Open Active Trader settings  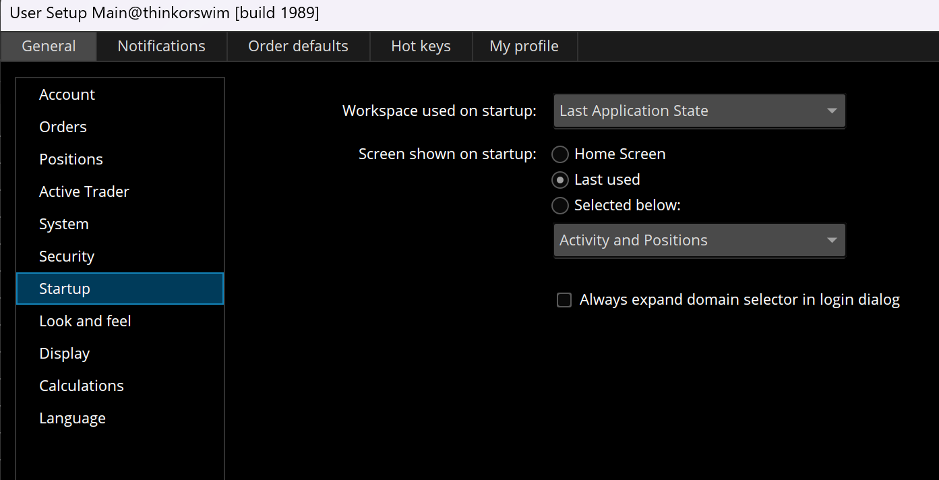pyautogui.click(x=84, y=192)
